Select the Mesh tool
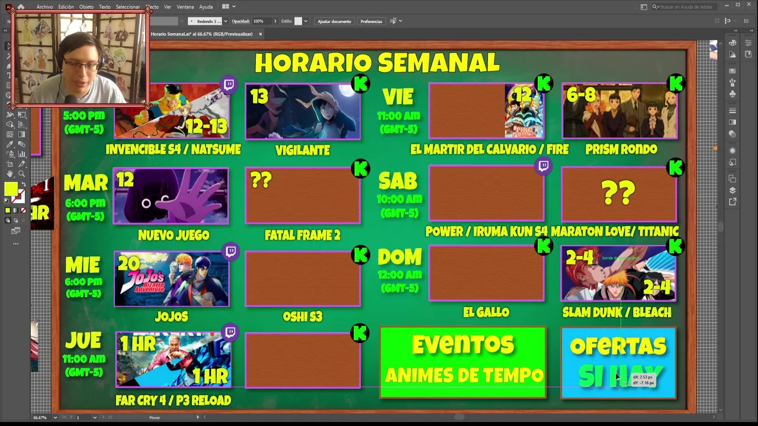 coord(9,134)
